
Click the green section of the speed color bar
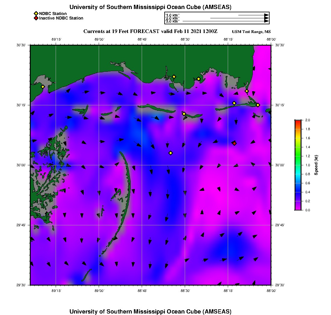[x=298, y=156]
